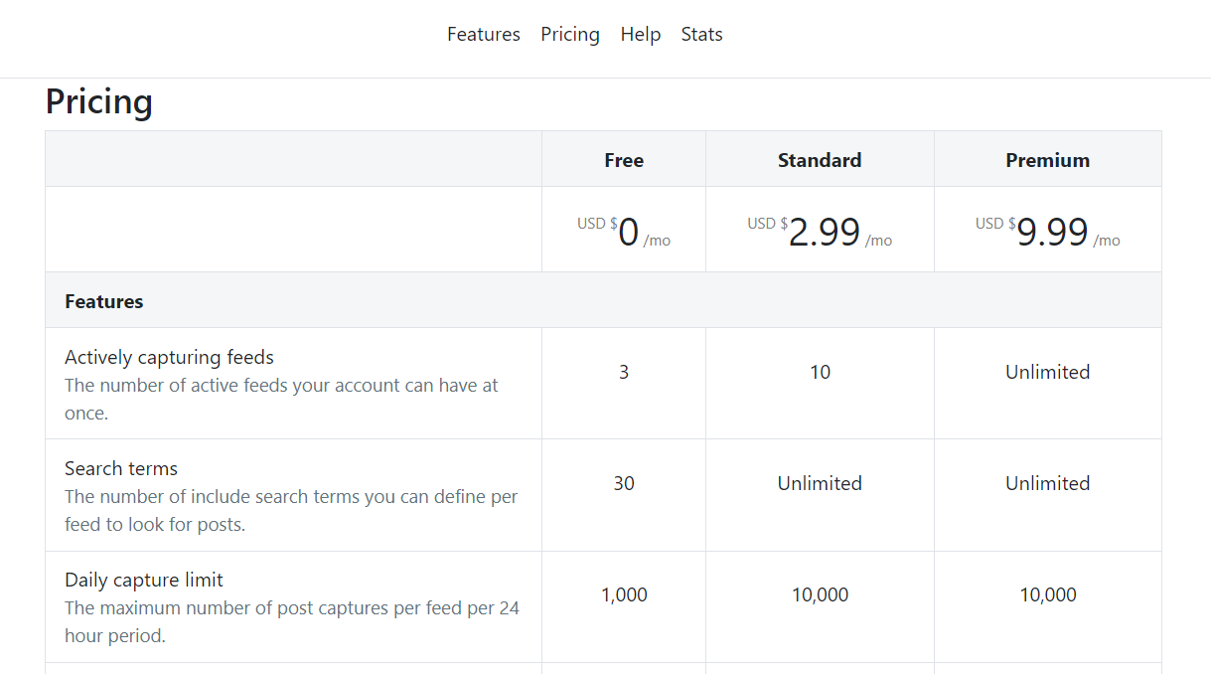The image size is (1211, 674).
Task: Go to the Pricing navigation link
Action: coord(569,34)
